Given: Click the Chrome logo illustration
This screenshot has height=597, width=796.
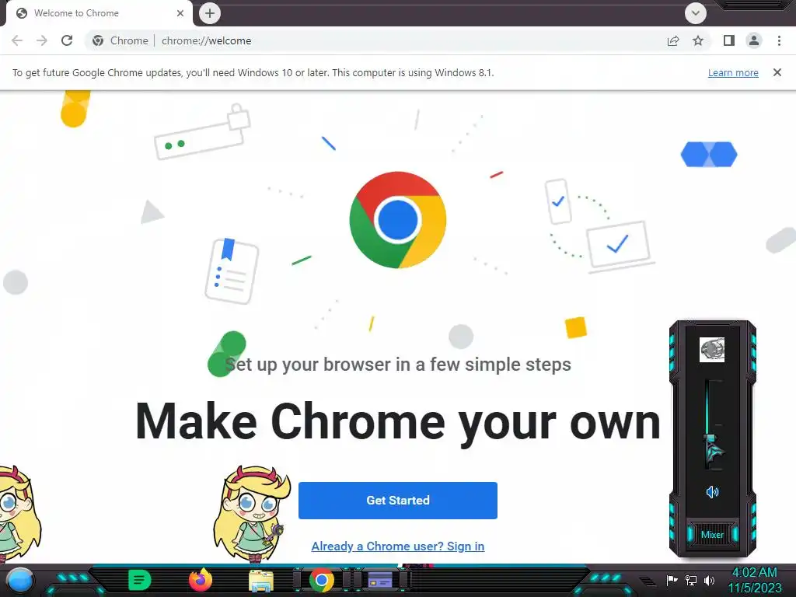Looking at the screenshot, I should [397, 220].
